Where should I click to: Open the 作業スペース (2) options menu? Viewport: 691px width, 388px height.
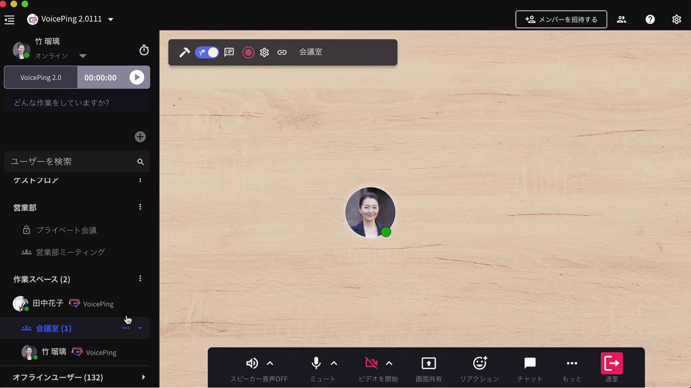coord(140,279)
